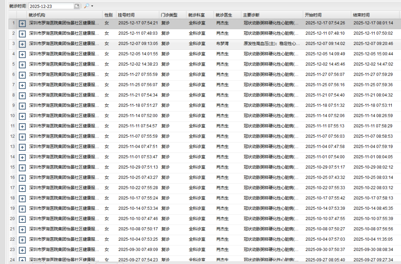This screenshot has height=264, width=401.
Task: Click the 主要诊断 column header
Action: 251,15
